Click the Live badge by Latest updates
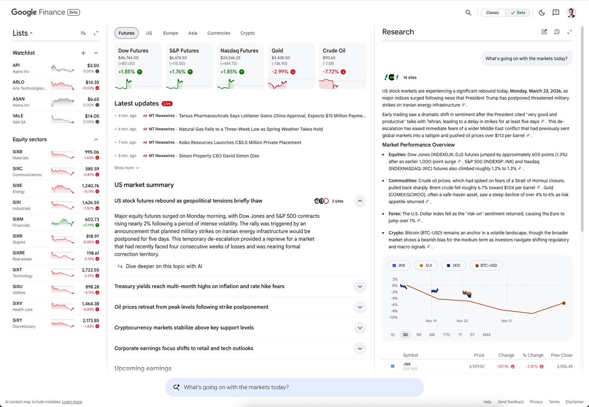Viewport: 589px width, 407px height. [x=167, y=104]
